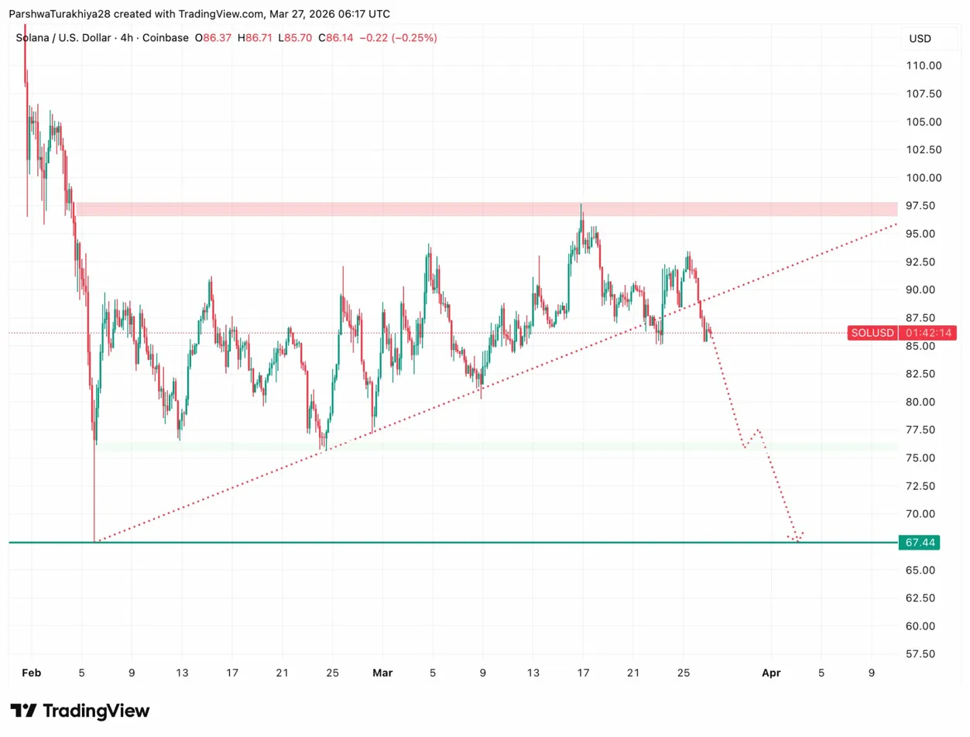Click the SOLUSD ticker label on price scale
The width and height of the screenshot is (970, 737).
click(871, 333)
